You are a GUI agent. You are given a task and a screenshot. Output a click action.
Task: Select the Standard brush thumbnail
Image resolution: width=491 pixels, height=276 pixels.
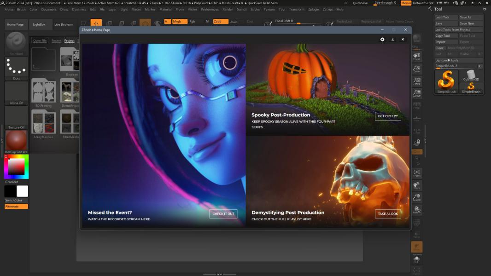pos(16,43)
